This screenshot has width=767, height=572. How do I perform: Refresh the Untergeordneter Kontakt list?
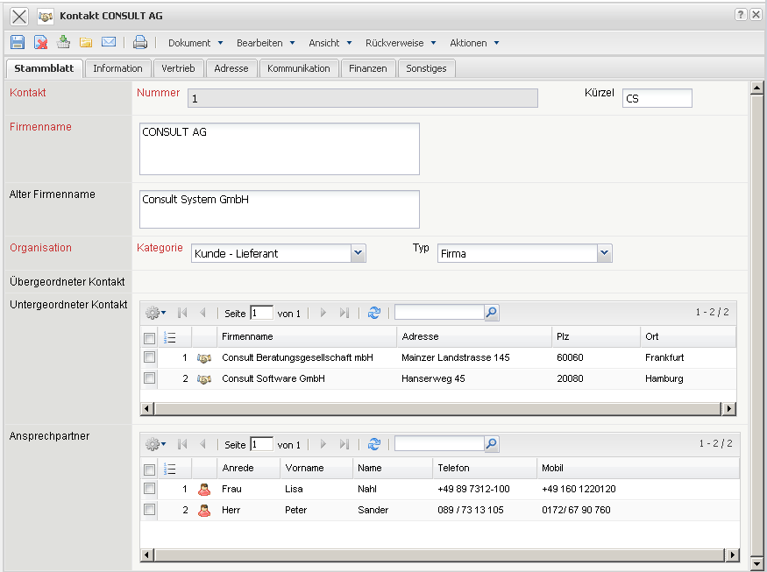tap(374, 313)
